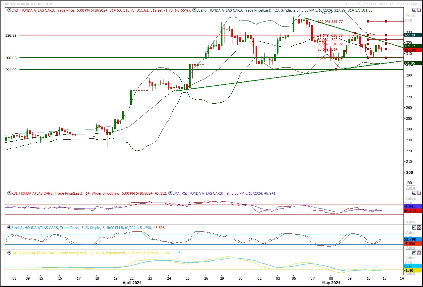This screenshot has height=287, width=423.
Task: Click the Auto scale button of the MACD panel
Action: (410, 273)
